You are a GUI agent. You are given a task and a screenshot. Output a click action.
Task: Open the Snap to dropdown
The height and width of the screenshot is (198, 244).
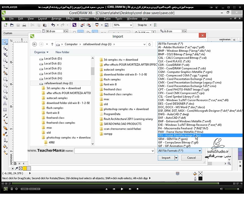(x=150, y=25)
